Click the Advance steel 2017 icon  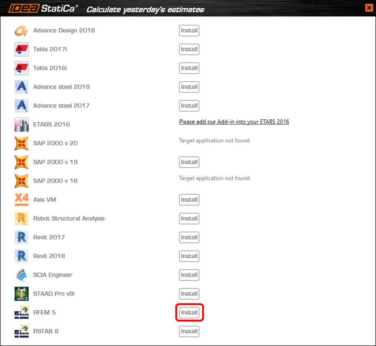click(21, 106)
